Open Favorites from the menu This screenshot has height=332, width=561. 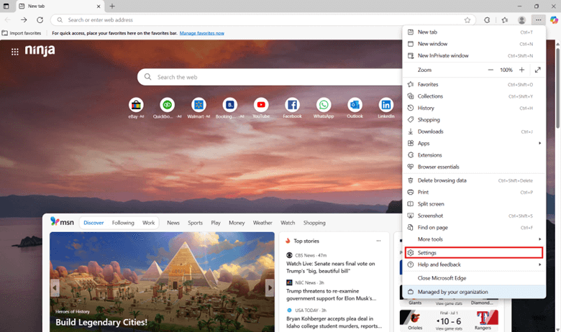click(x=474, y=84)
